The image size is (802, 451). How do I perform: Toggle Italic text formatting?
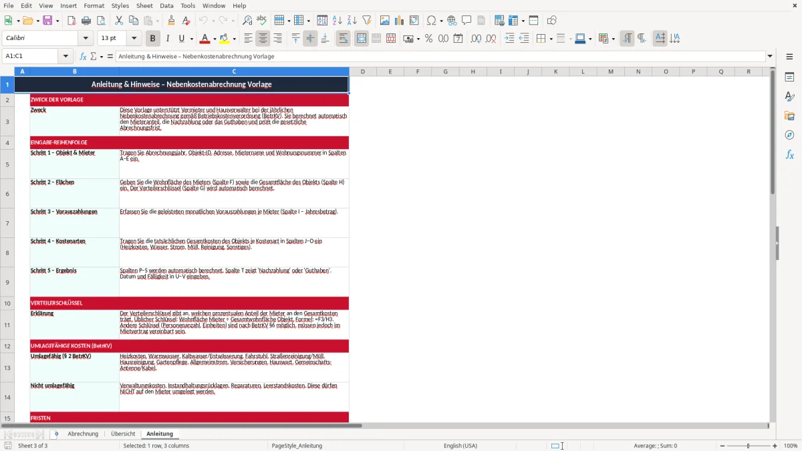tap(167, 39)
